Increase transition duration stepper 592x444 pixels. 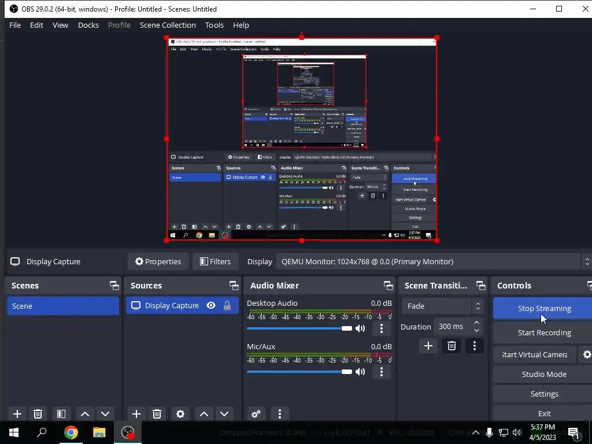coord(477,323)
